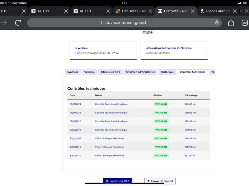Tap the microphone icon in the address bar
249x186 pixels.
pyautogui.click(x=217, y=23)
